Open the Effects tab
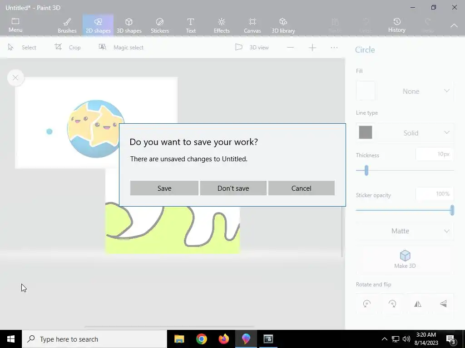465x348 pixels. tap(222, 25)
